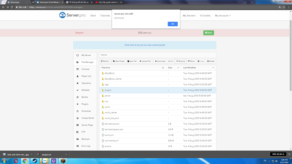Click the Refresh toolbar button

coord(105,61)
